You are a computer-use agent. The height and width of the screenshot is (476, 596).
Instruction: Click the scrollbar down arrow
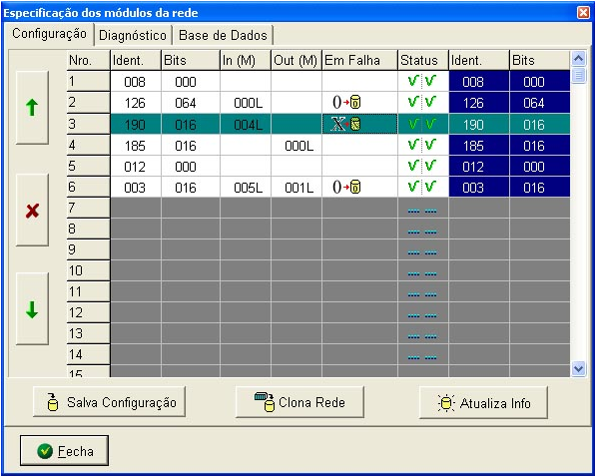pyautogui.click(x=578, y=368)
